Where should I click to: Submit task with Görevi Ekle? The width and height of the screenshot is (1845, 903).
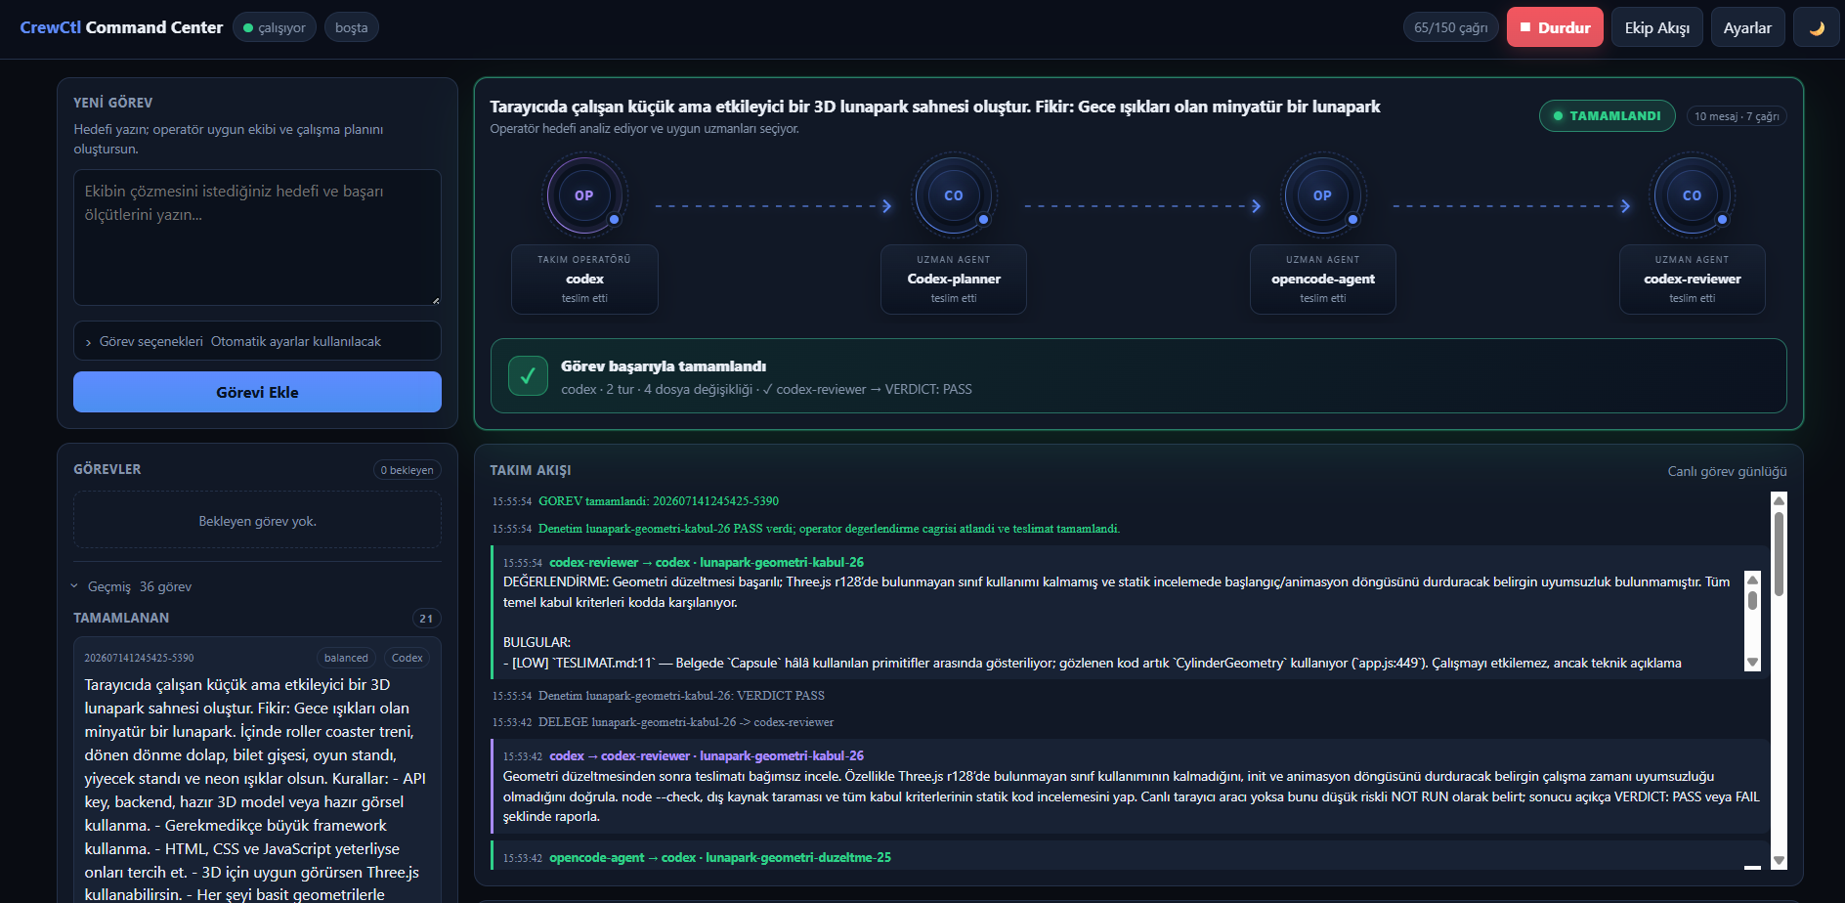pyautogui.click(x=257, y=392)
